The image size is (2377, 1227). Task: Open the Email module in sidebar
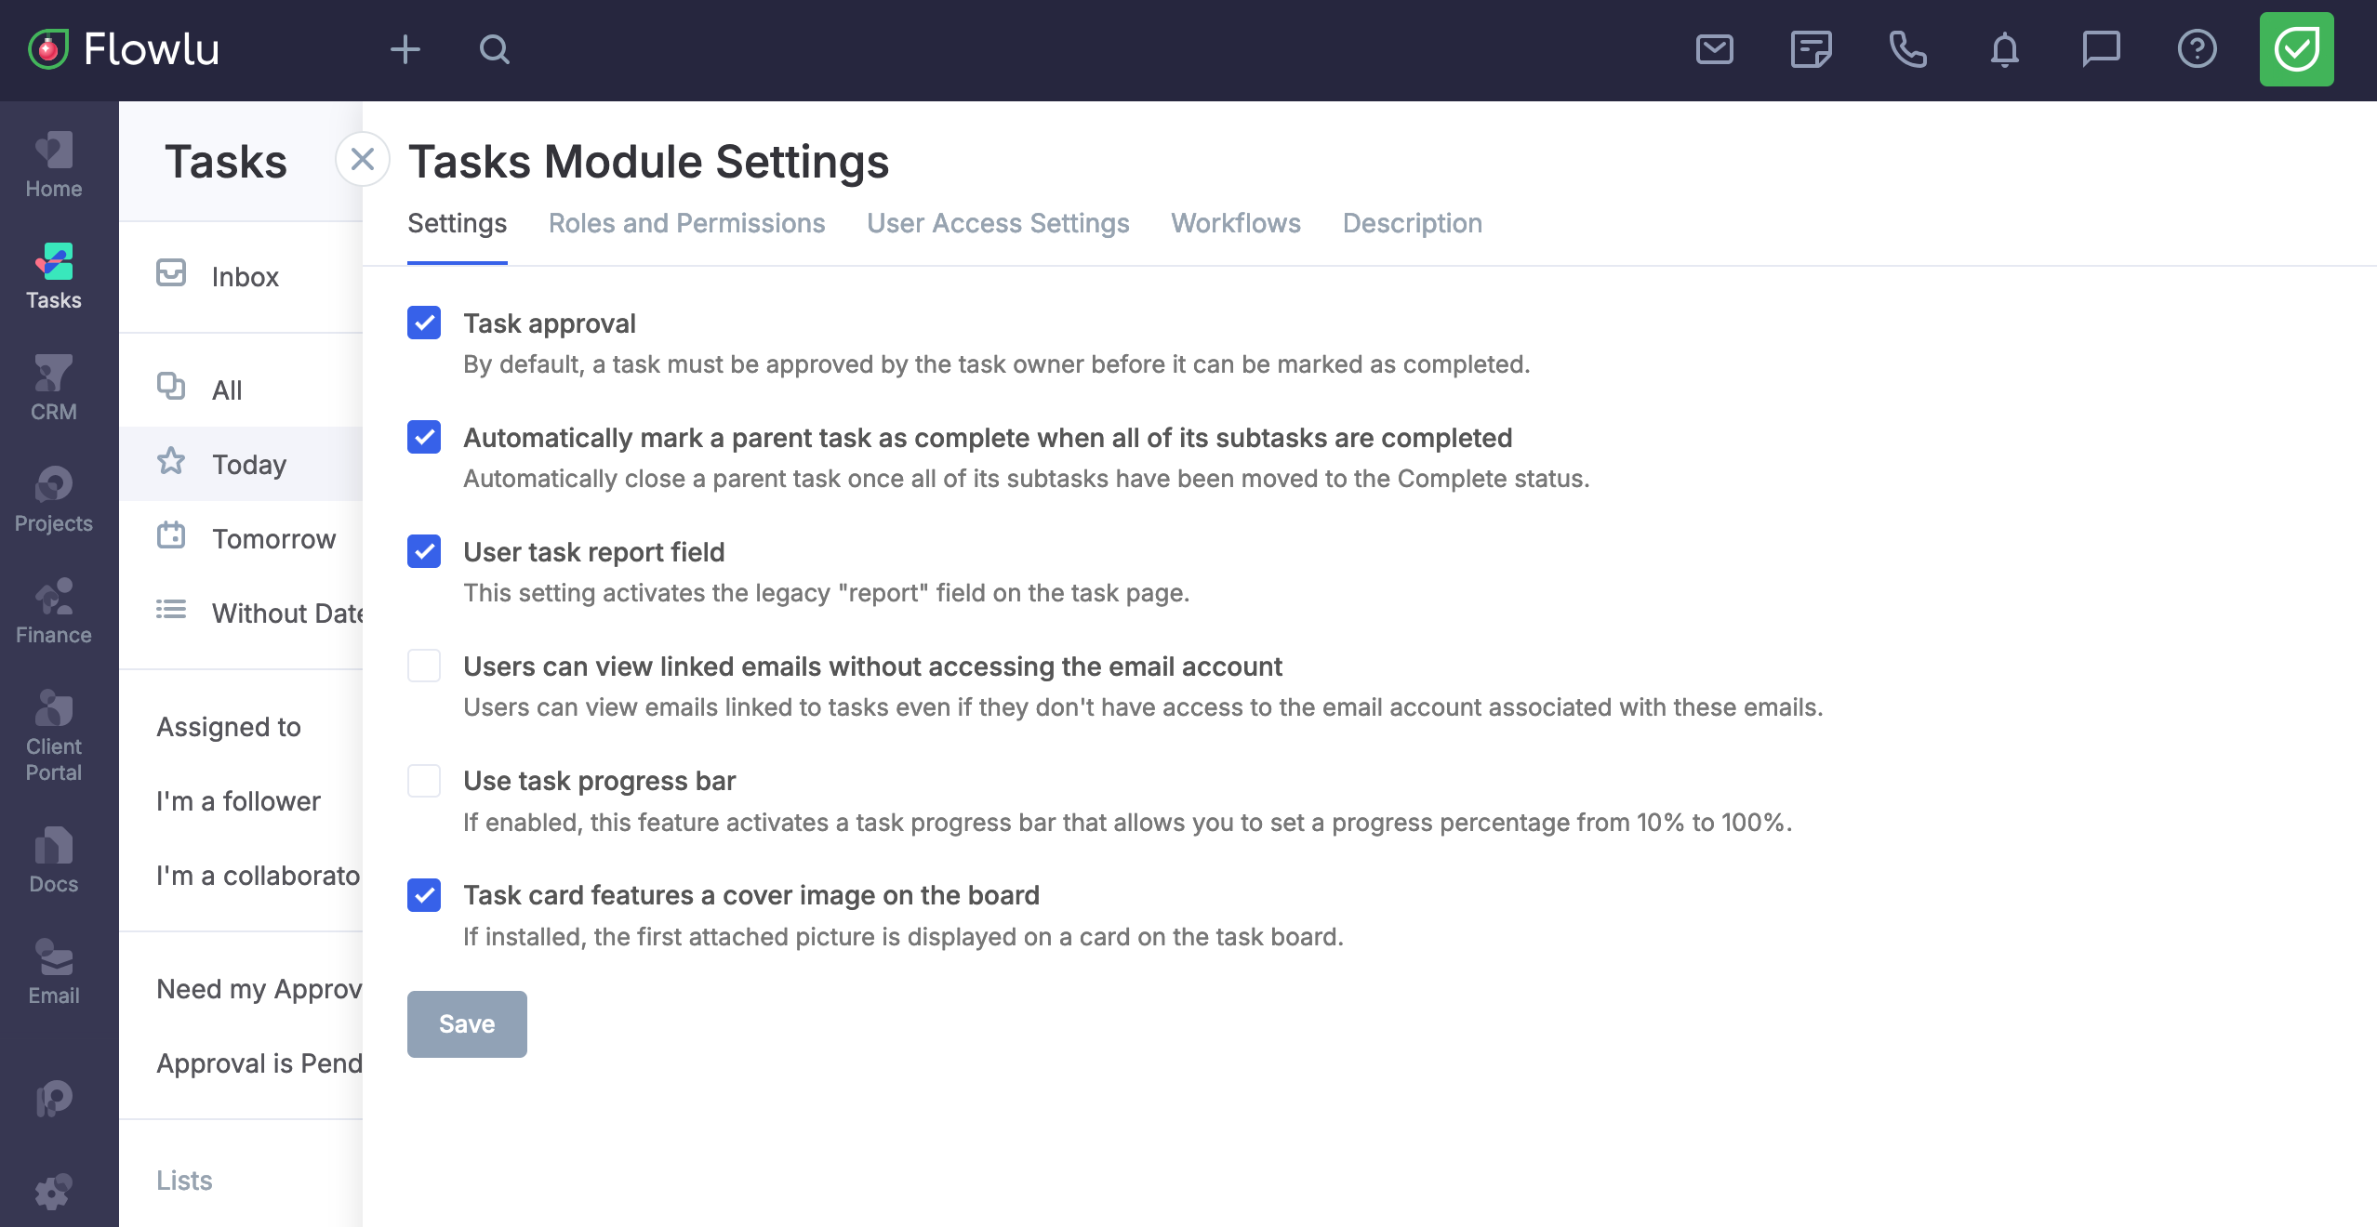tap(54, 972)
